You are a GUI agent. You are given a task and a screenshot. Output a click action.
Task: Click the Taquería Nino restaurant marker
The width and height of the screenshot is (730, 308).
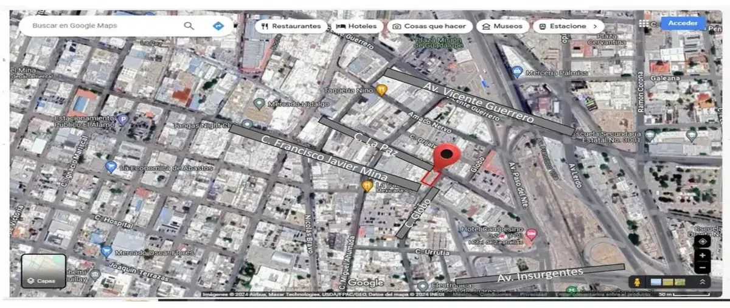(381, 91)
